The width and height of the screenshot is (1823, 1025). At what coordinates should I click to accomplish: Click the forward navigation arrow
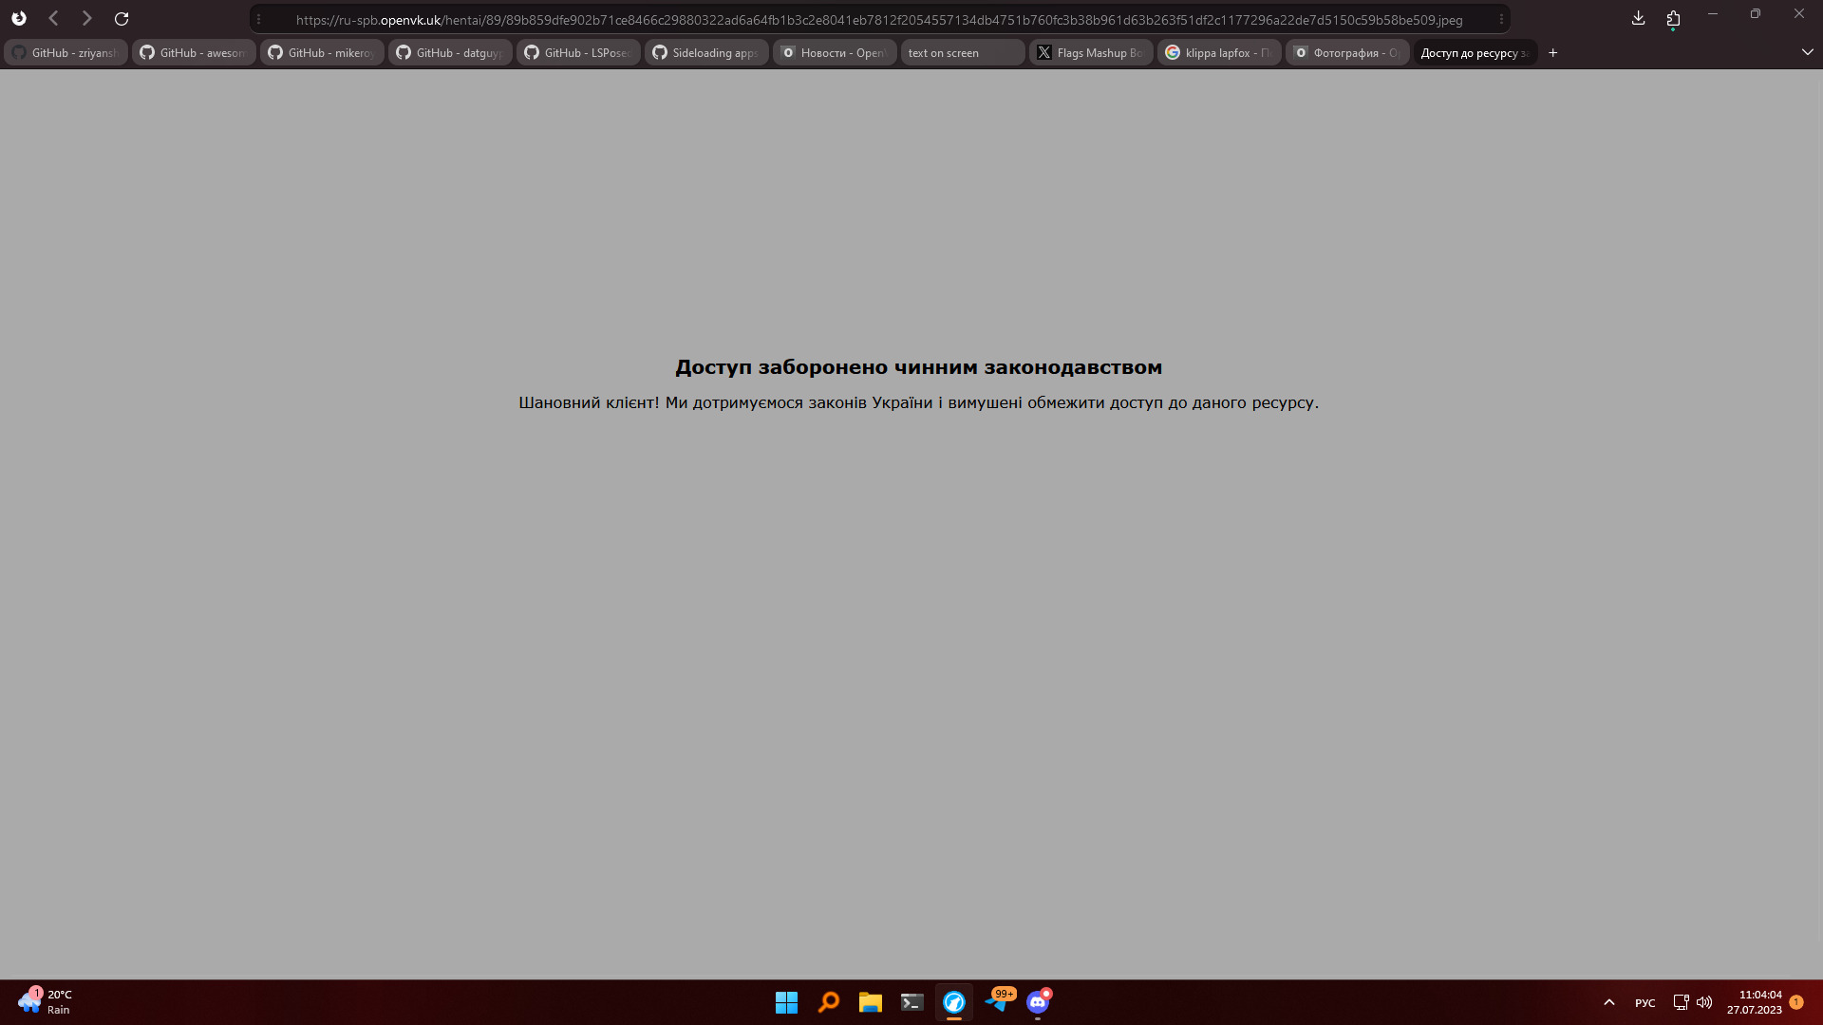click(x=87, y=19)
